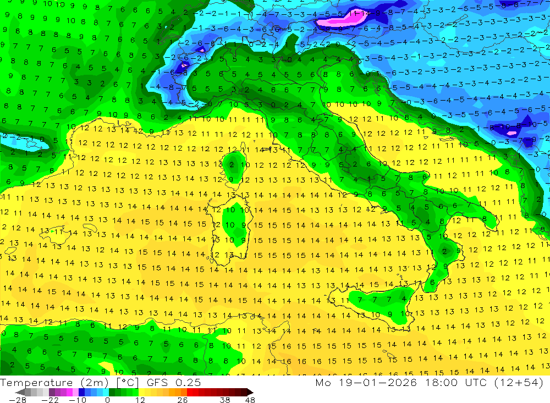Click the "Temperature (2m)" title text
This screenshot has width=550, height=403.
(54, 383)
